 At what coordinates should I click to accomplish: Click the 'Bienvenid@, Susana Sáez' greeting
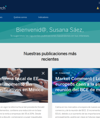[50, 30]
